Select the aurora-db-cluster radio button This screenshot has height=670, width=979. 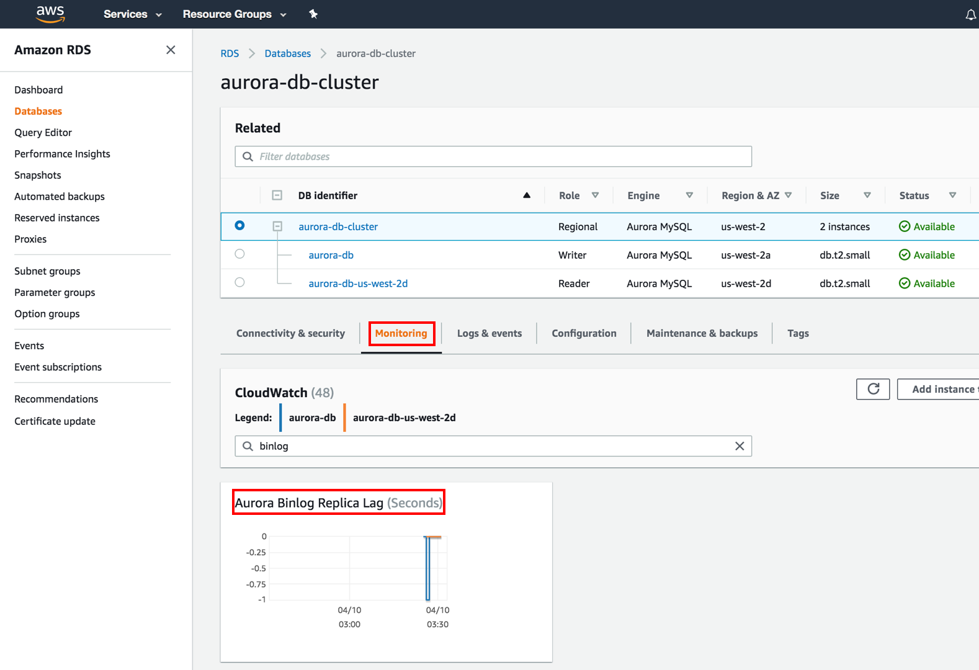coord(239,226)
